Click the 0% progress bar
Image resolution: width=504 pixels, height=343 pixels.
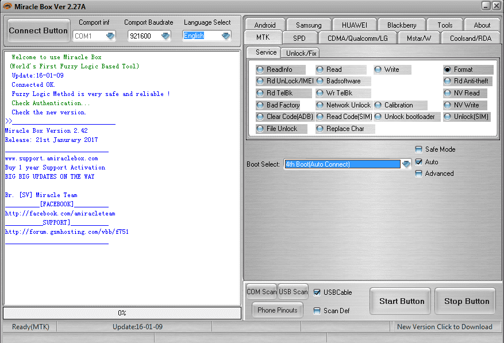[x=122, y=313]
